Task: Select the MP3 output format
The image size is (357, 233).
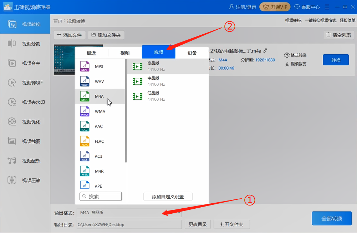Action: (x=100, y=66)
